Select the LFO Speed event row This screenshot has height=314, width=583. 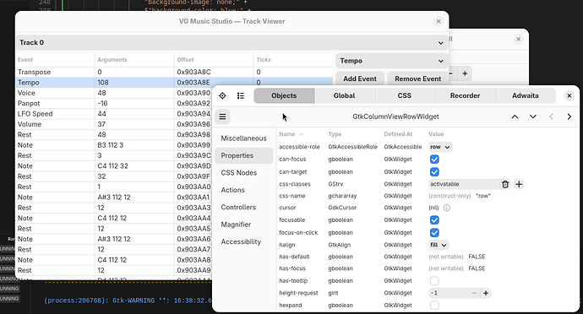(x=114, y=114)
